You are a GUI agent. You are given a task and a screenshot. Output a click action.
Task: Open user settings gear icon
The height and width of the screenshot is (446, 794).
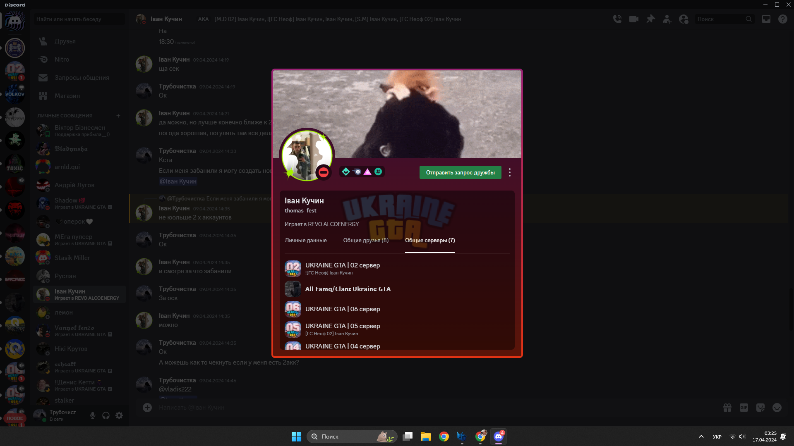pyautogui.click(x=119, y=415)
